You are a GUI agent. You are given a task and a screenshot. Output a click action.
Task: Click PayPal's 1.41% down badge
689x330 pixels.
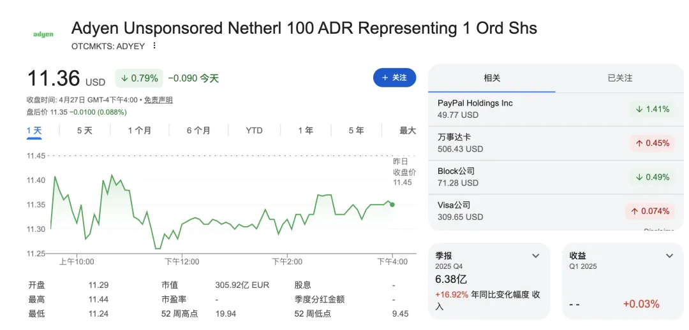[652, 110]
